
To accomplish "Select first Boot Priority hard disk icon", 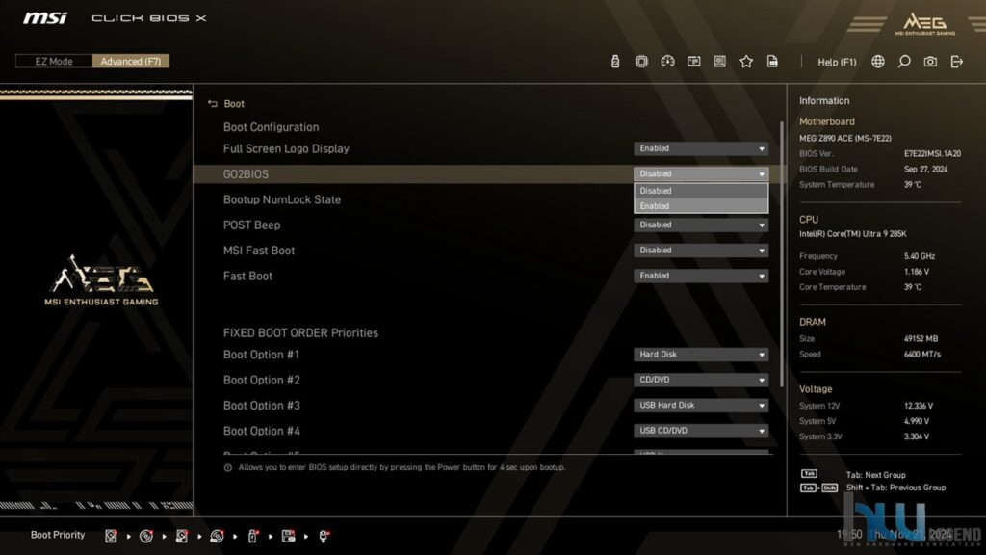I will pyautogui.click(x=111, y=536).
